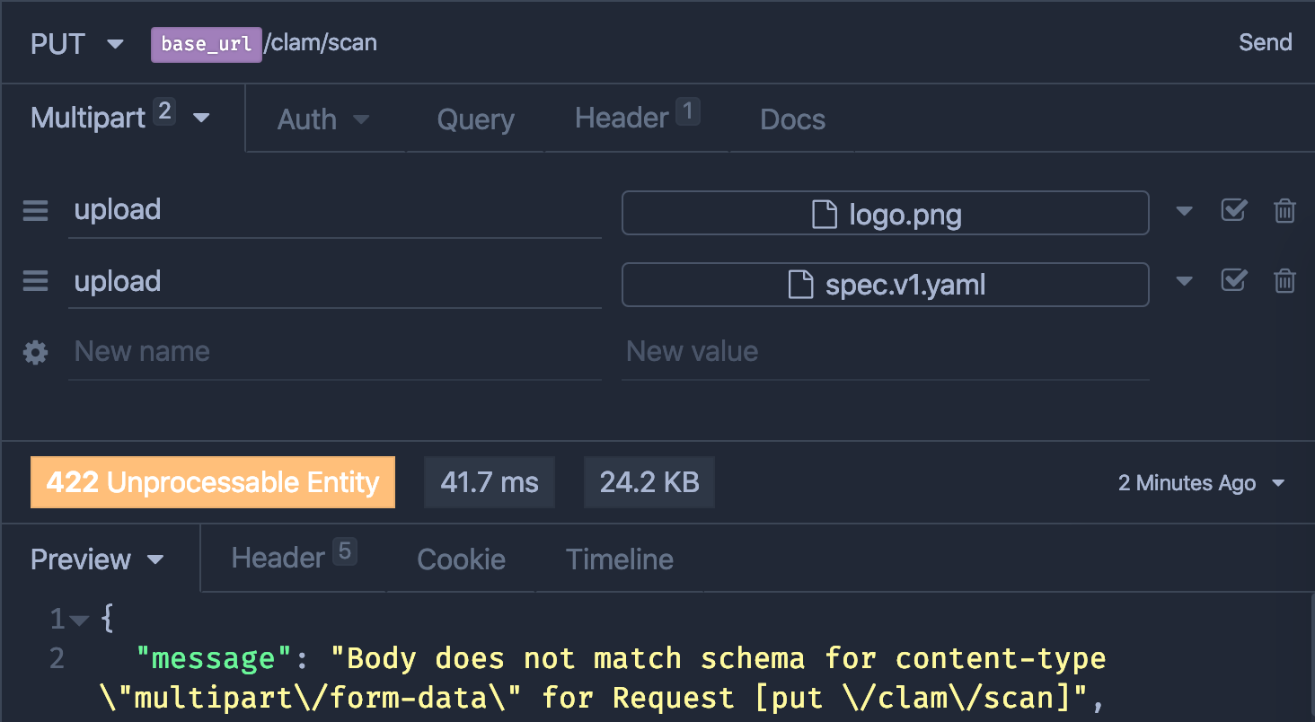
Task: Click the file icon inside the spec.v1.yaml button
Action: tap(800, 286)
